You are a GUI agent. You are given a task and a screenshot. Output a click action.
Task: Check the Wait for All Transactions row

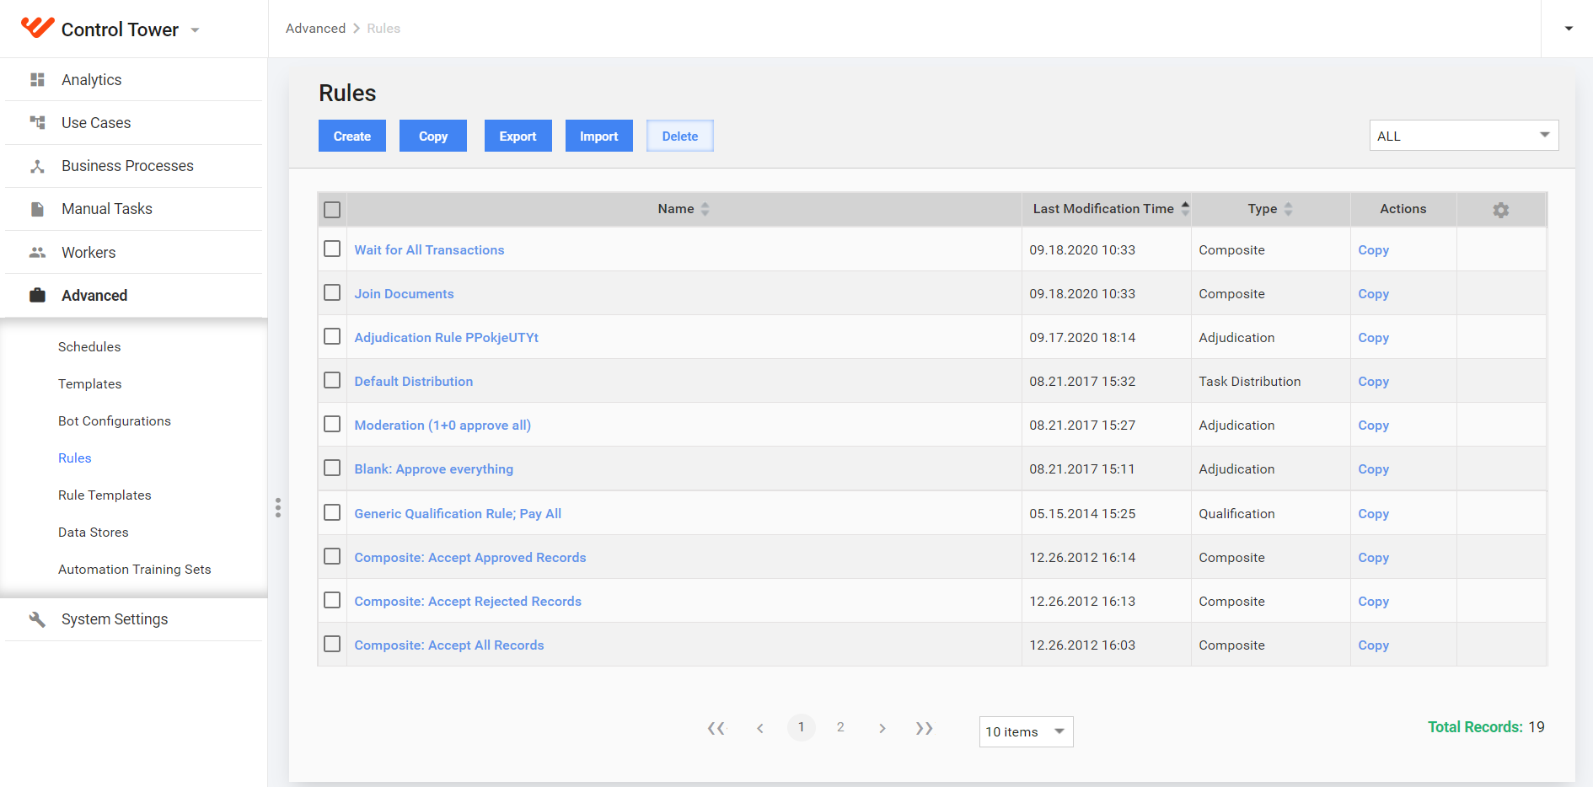point(332,249)
